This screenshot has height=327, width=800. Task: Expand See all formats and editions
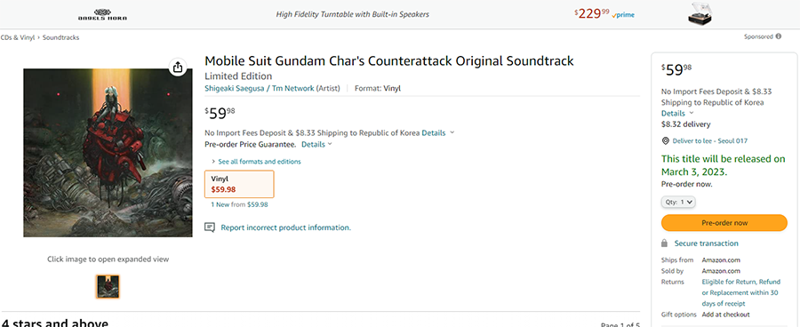[256, 161]
